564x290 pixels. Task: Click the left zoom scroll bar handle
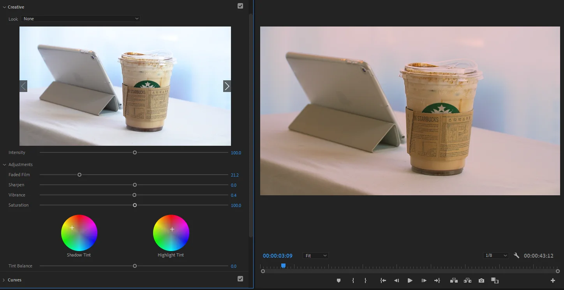263,271
